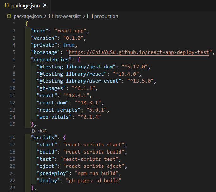Close the package.json tab
The height and width of the screenshot is (192, 216).
tap(45, 5)
